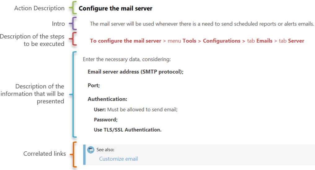
Task: Click the Server tab name in path
Action: point(296,41)
